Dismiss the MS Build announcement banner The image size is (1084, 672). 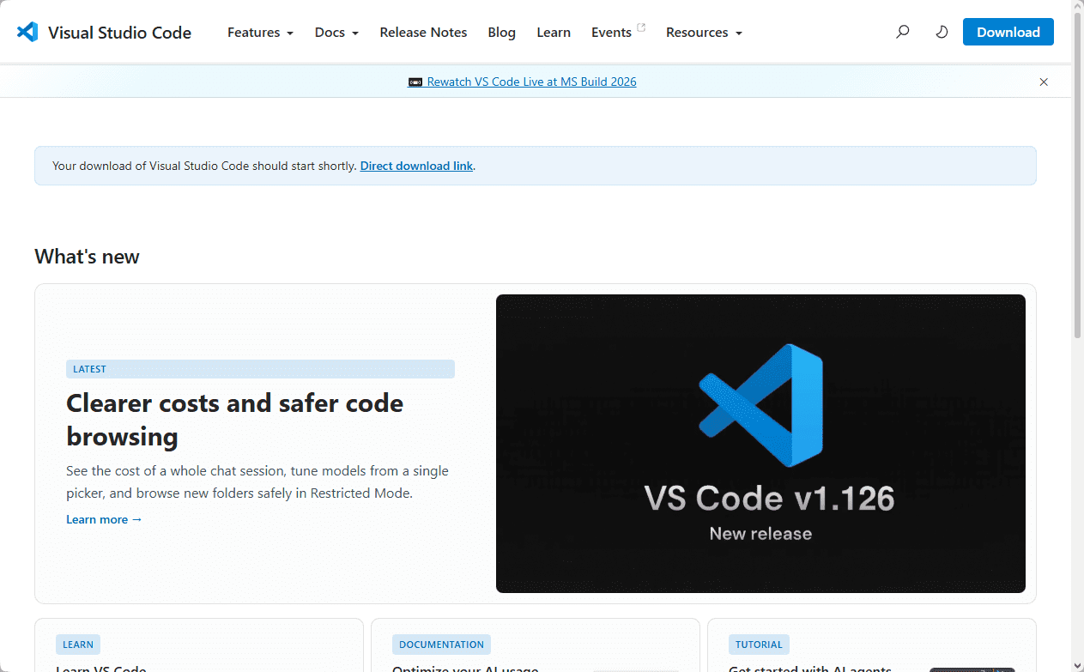1044,82
